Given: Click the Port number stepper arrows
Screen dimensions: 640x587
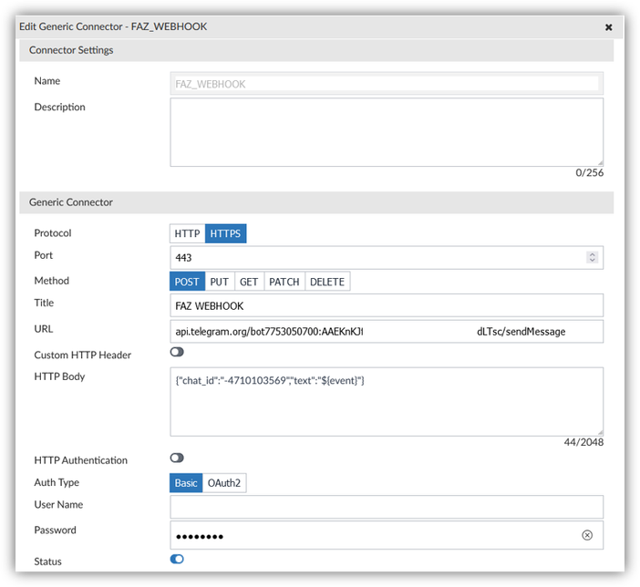Looking at the screenshot, I should 592,258.
